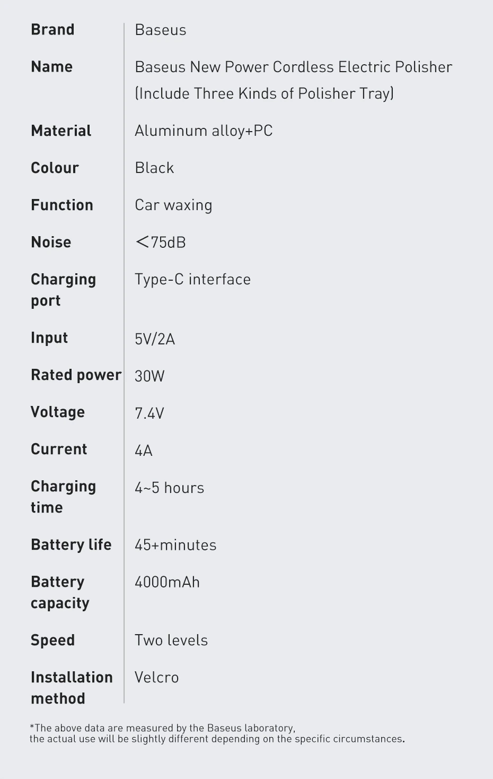Click the Baseus laboratory footnote disclaimer
The width and height of the screenshot is (493, 779).
217,733
